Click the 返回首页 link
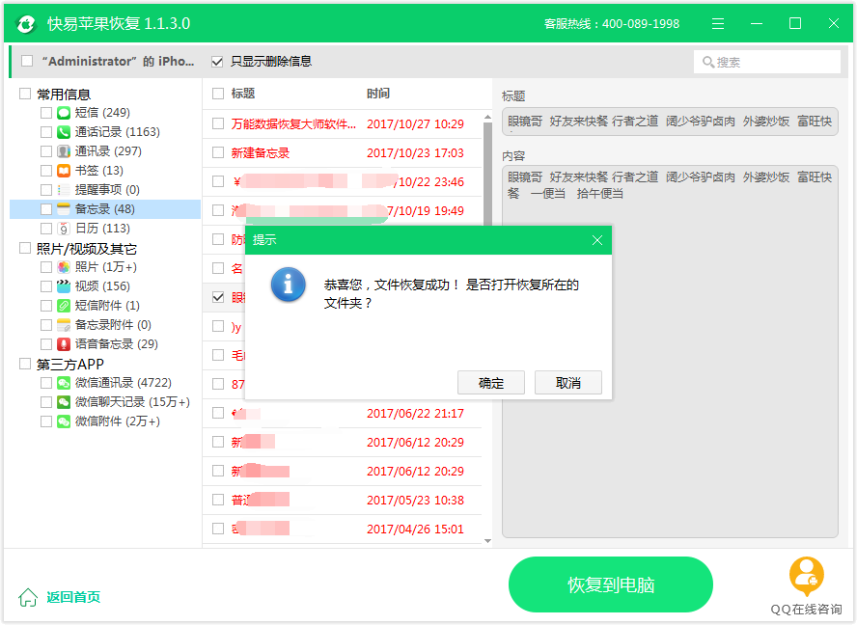The width and height of the screenshot is (857, 625). point(73,597)
